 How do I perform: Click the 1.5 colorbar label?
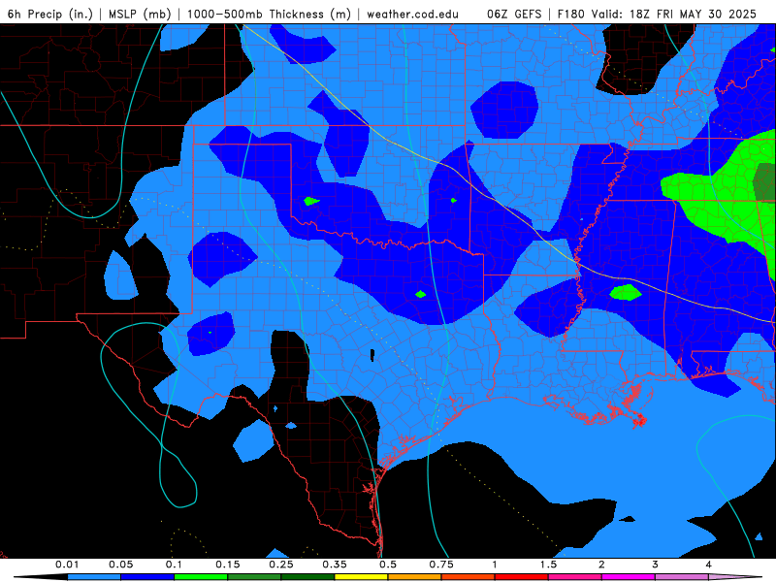(x=548, y=565)
